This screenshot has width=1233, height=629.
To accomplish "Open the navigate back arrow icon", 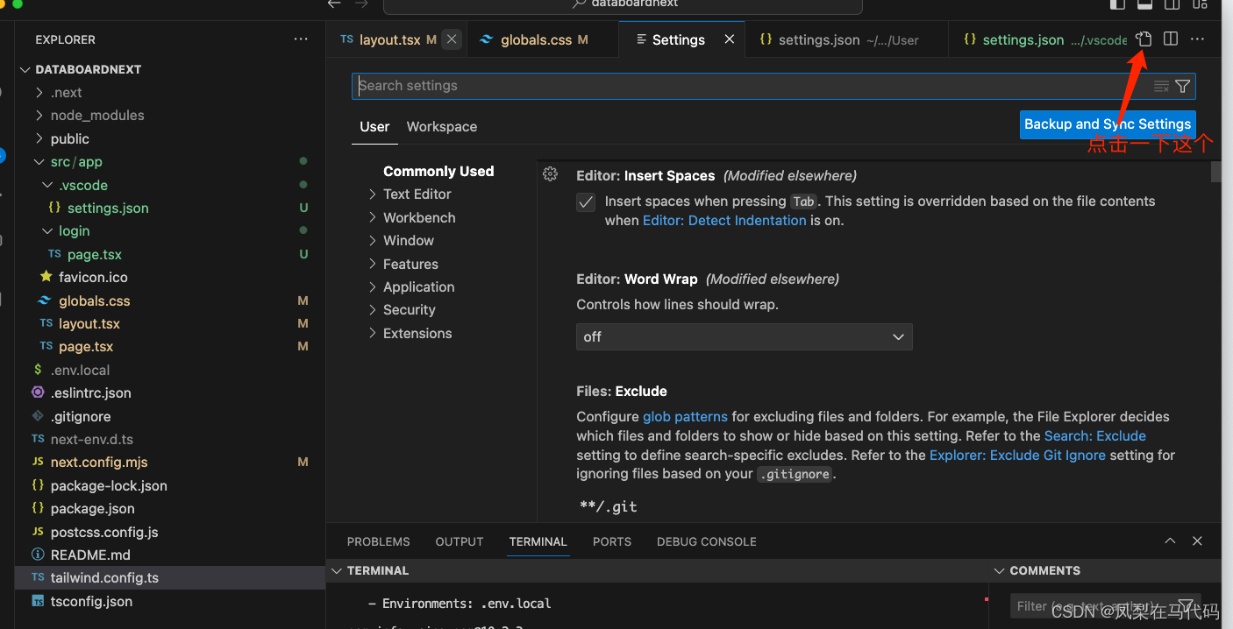I will coord(333,4).
